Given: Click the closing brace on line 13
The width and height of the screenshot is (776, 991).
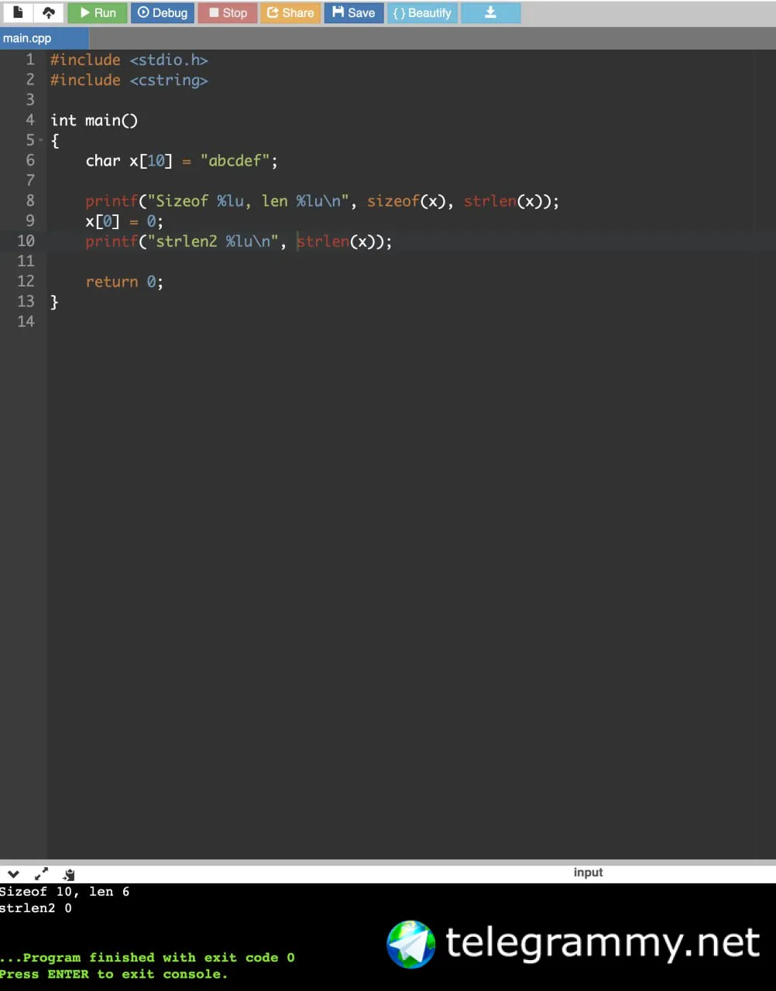Looking at the screenshot, I should (x=54, y=301).
